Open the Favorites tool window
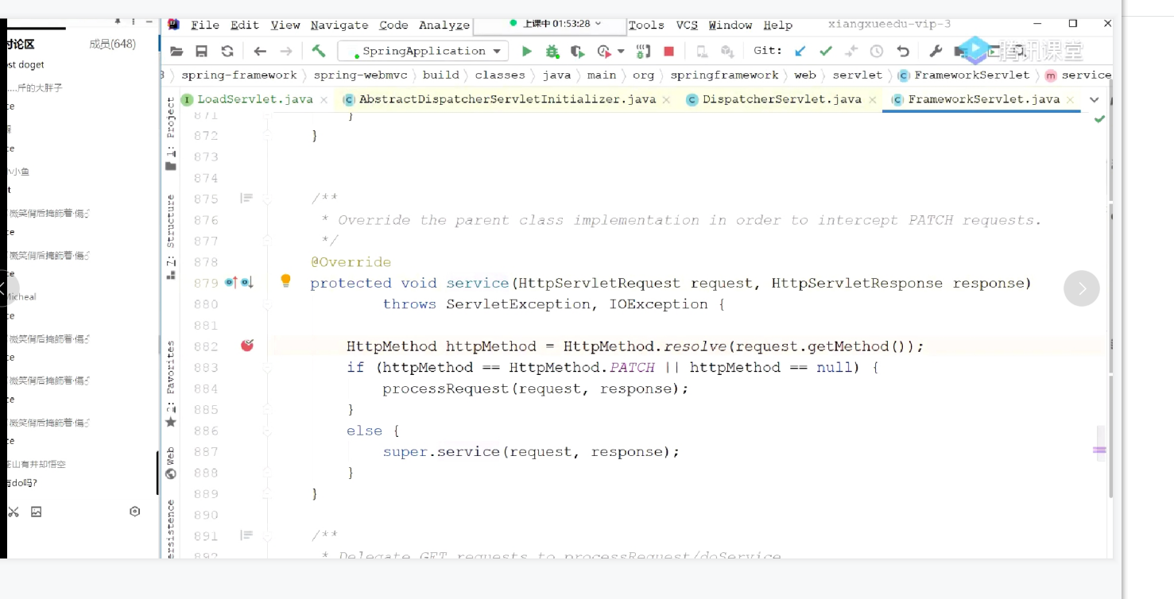The image size is (1174, 599). [x=170, y=385]
